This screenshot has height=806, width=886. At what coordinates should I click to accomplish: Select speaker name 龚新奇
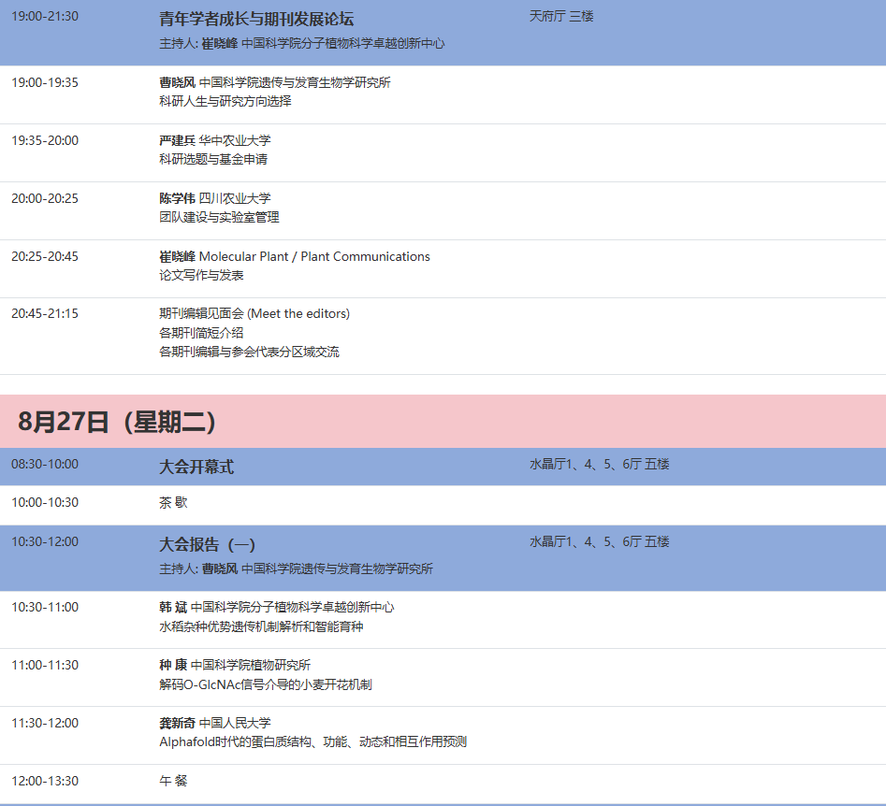[x=178, y=723]
